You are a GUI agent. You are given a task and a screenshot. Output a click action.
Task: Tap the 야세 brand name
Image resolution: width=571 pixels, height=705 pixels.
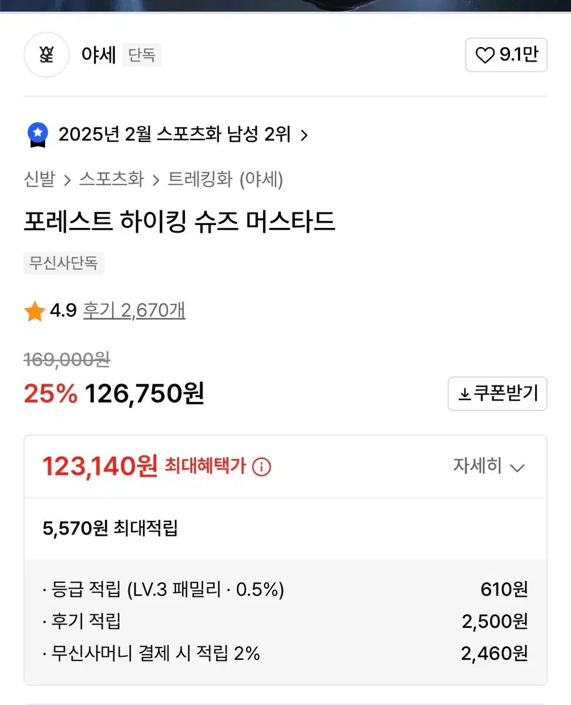pyautogui.click(x=99, y=55)
